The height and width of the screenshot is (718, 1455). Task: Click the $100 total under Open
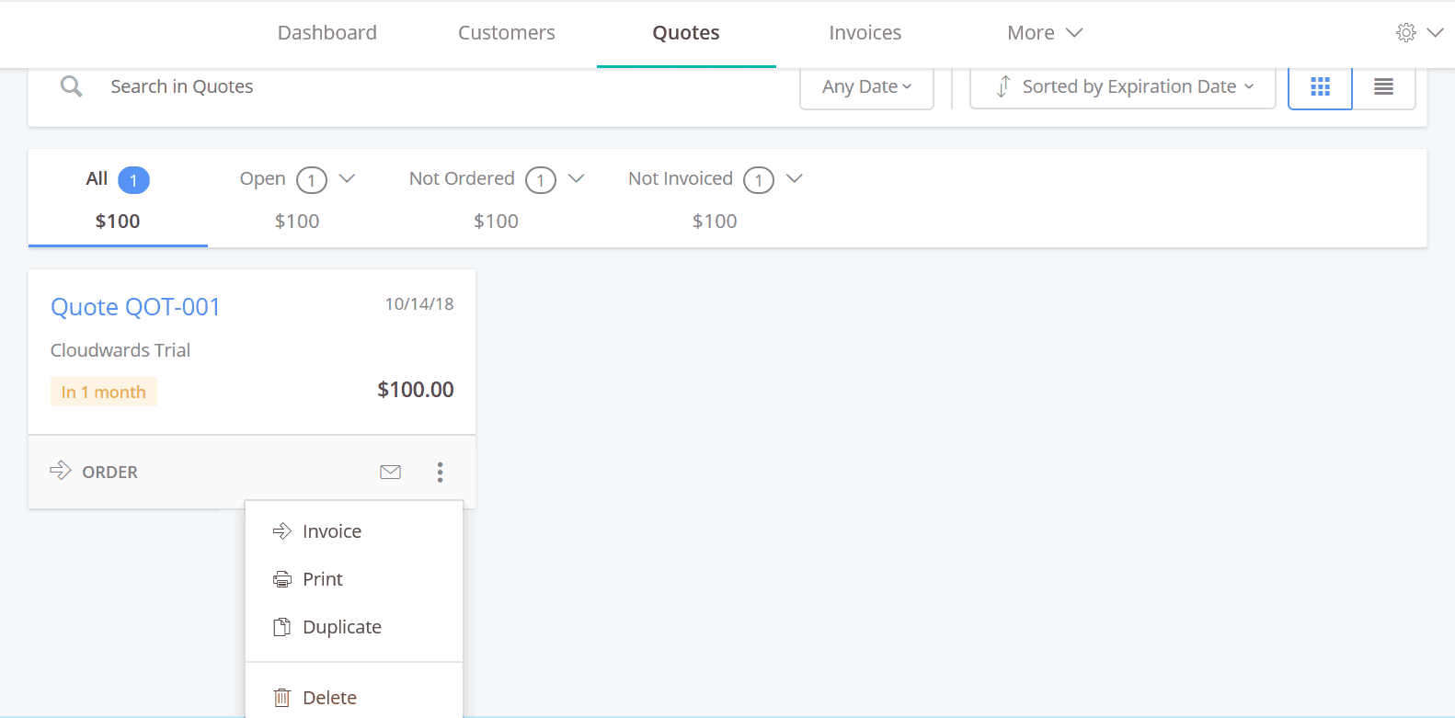point(297,222)
